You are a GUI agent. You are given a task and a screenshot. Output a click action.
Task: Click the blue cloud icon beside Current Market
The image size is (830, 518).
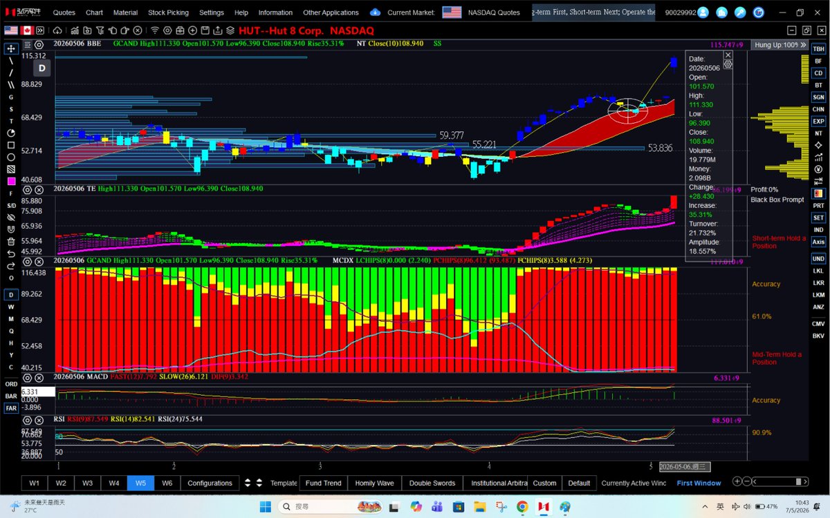[x=375, y=12]
